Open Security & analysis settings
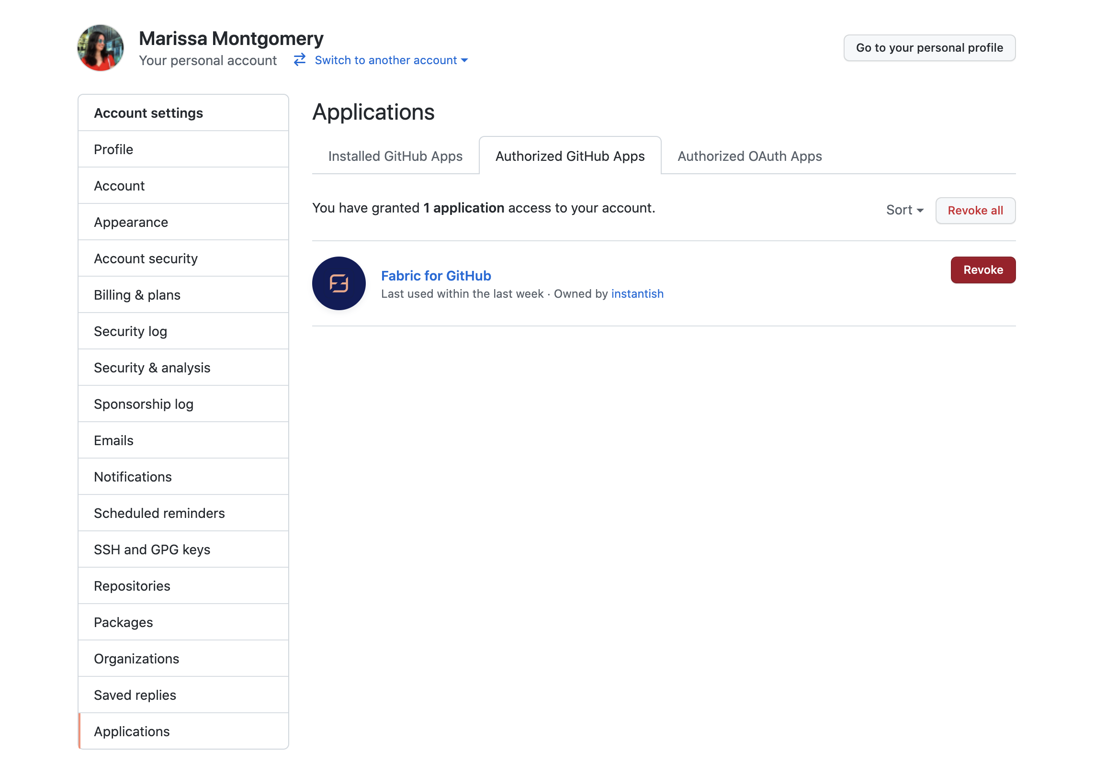This screenshot has width=1106, height=763. click(183, 368)
